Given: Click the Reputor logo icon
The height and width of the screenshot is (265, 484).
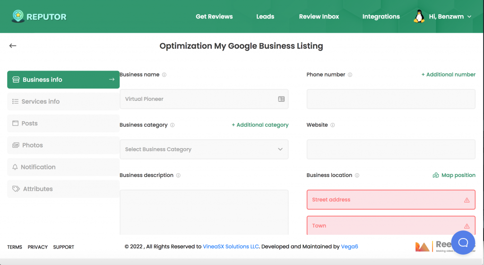Looking at the screenshot, I should 18,17.
